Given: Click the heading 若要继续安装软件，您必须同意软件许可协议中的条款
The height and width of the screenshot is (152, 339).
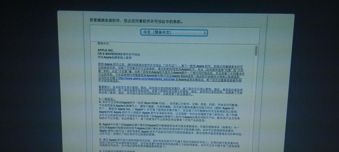Looking at the screenshot, I should pyautogui.click(x=137, y=21).
